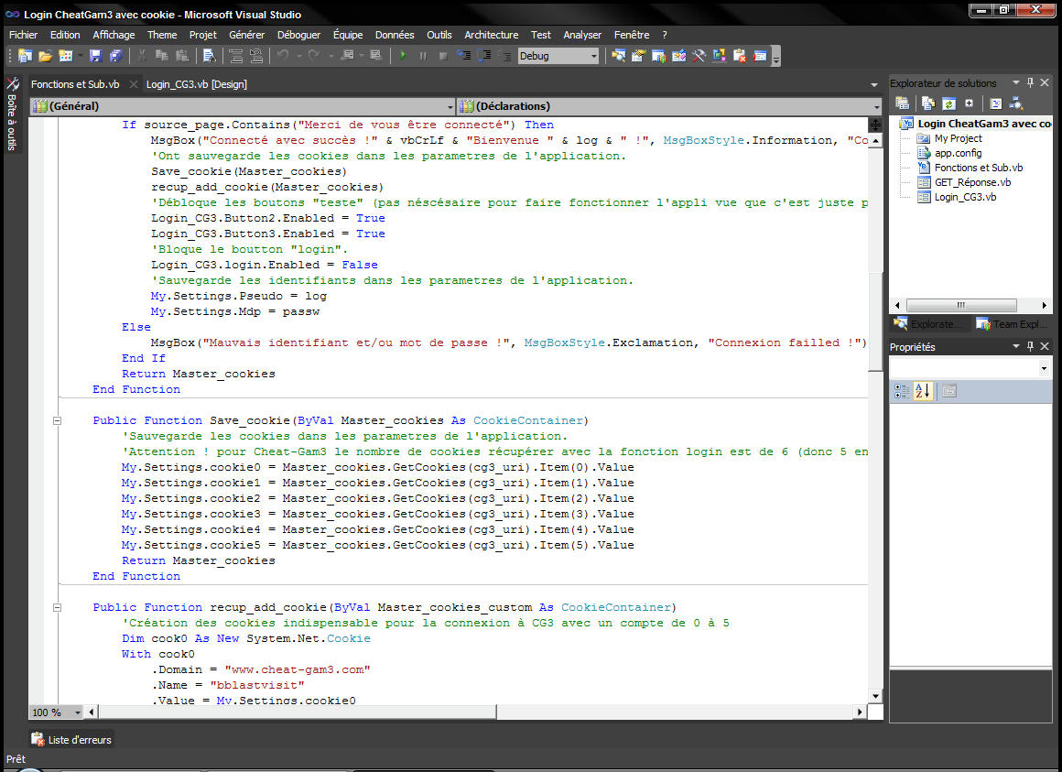
Task: Click the Uncomment selected lines icon
Action: click(x=256, y=56)
